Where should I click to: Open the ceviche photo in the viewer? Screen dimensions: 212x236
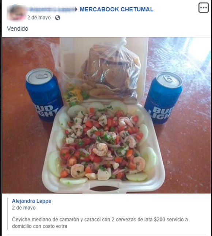pos(106,115)
